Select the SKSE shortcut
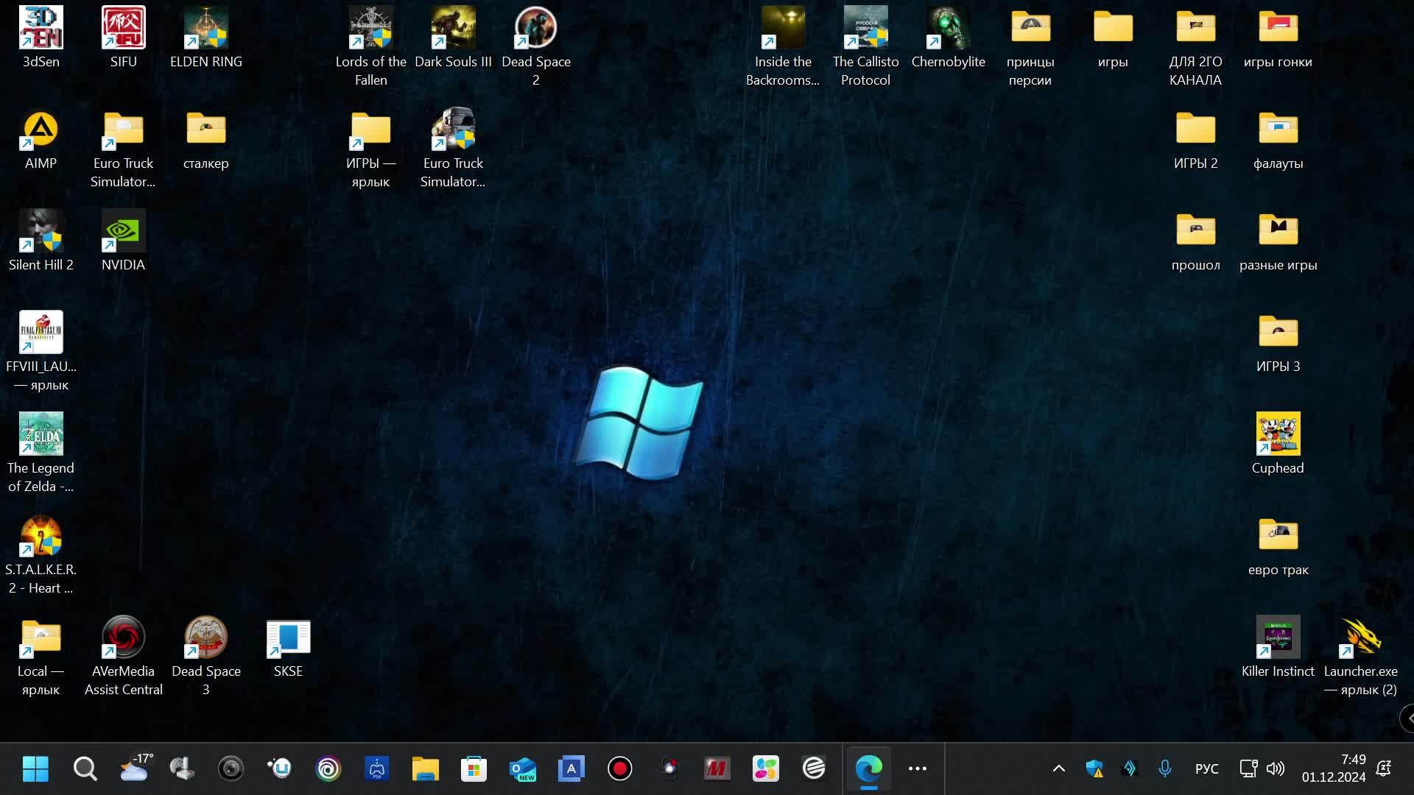Screen dimensions: 1414x795 point(289,648)
